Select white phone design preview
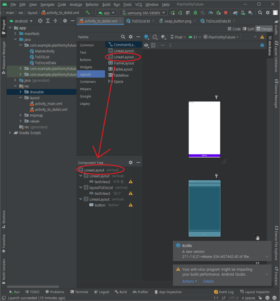The image size is (280, 301). click(x=205, y=129)
